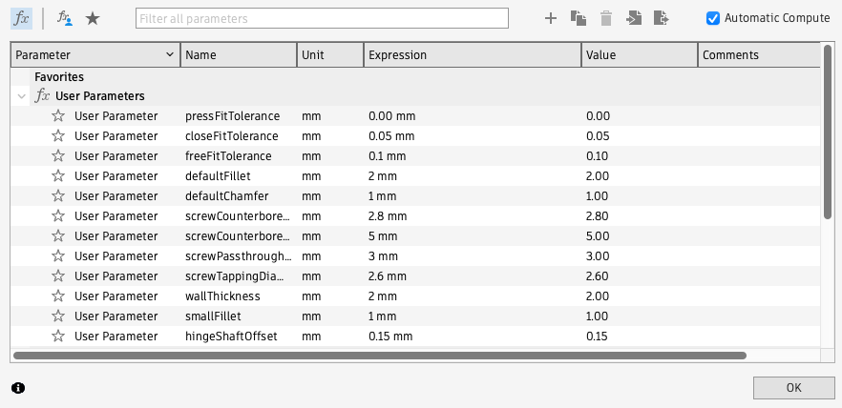Favorite the closeFitTolerance parameter star
The width and height of the screenshot is (842, 408).
58,135
